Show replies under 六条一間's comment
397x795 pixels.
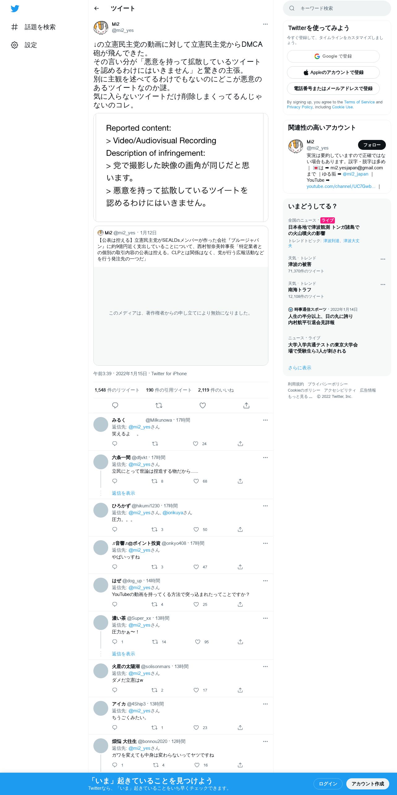coord(123,493)
